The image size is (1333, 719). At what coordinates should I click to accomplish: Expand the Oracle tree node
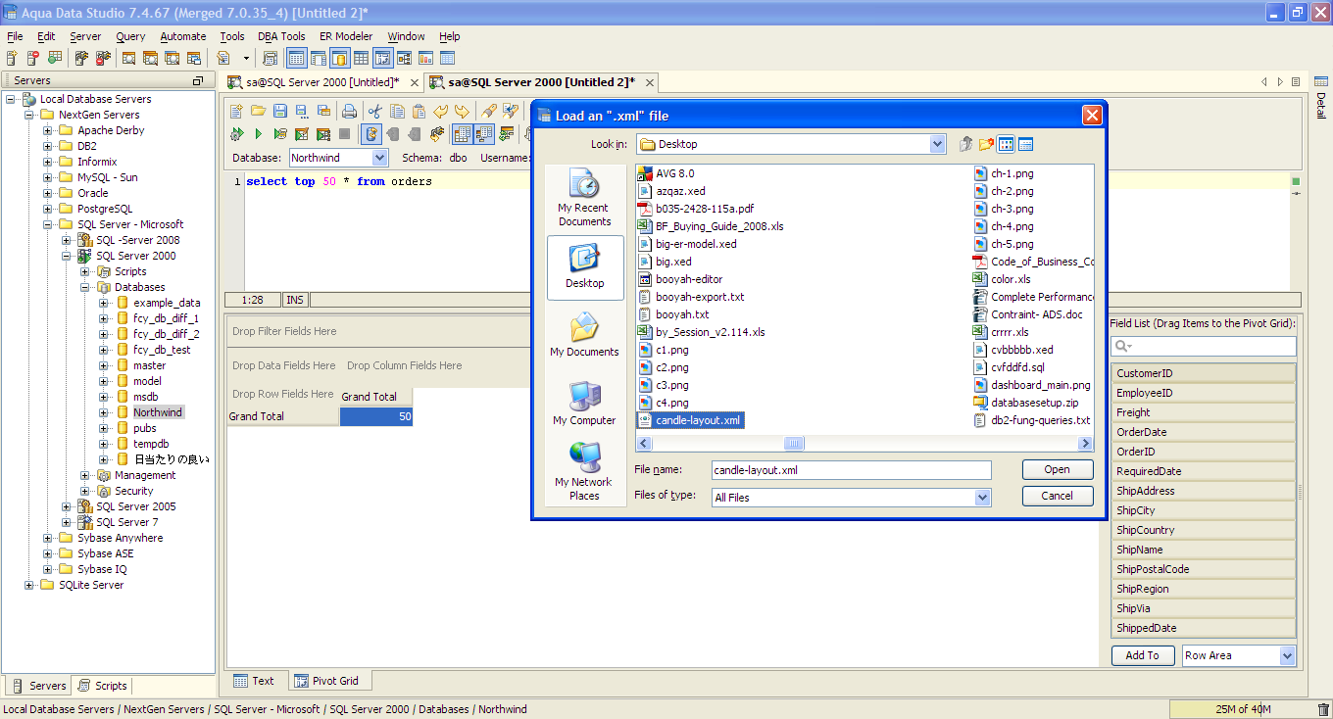(48, 193)
